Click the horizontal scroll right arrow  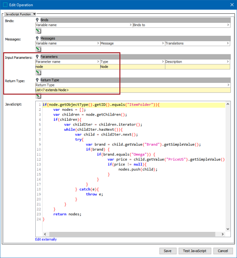223,234
